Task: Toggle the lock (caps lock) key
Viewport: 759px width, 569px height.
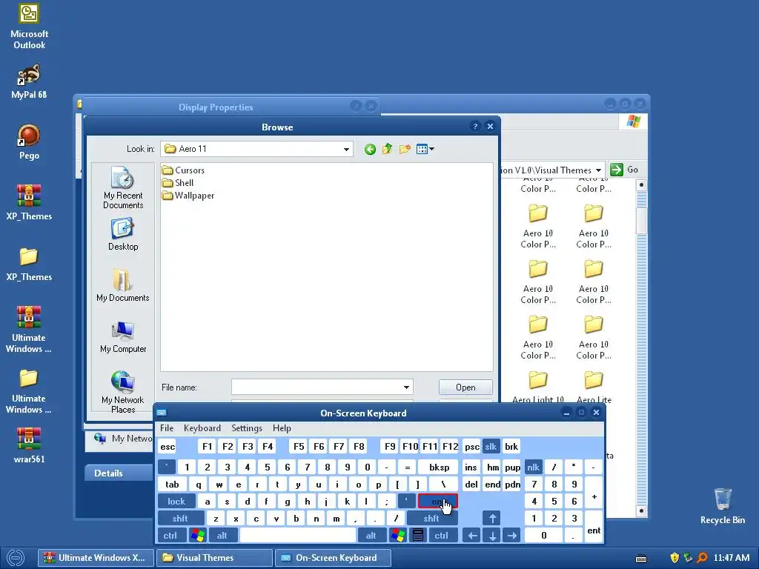Action: point(176,502)
